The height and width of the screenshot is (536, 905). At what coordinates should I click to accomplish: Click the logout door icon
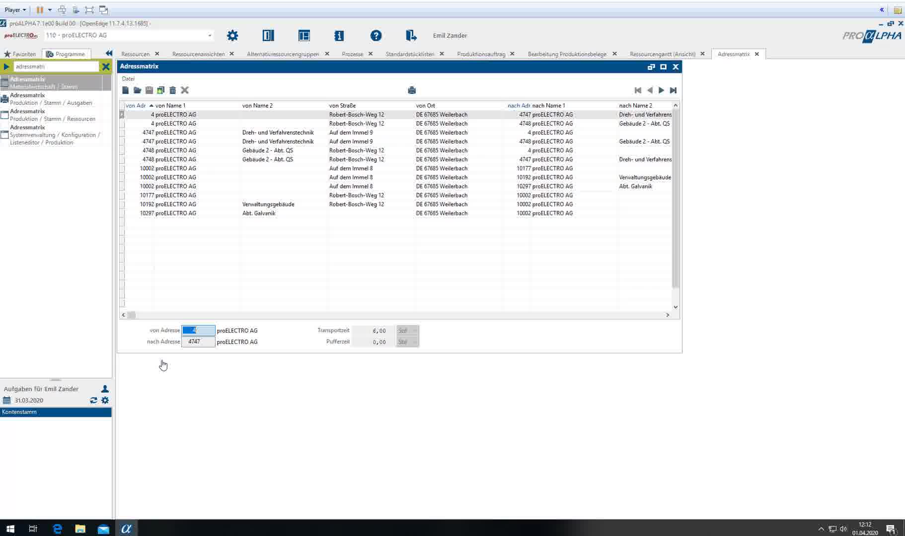point(411,35)
